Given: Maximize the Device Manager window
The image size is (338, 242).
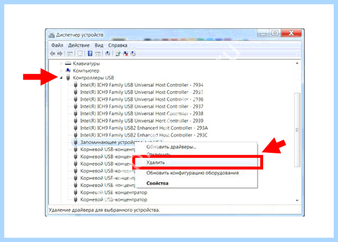Looking at the screenshot, I should 275,33.
